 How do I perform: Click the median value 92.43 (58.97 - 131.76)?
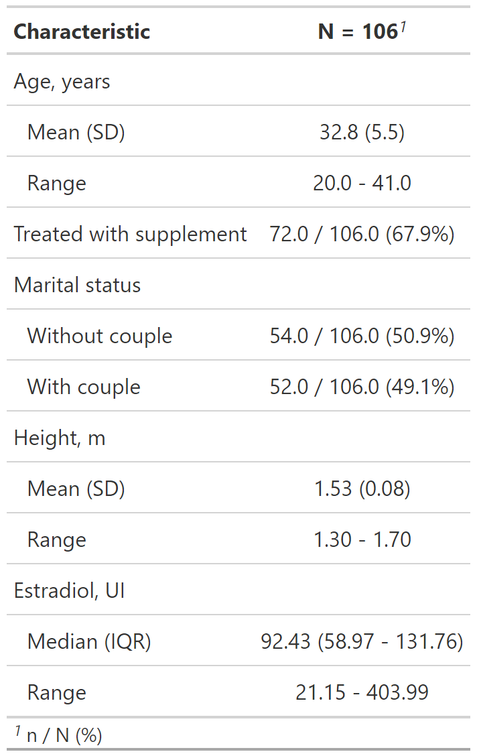[x=362, y=641]
